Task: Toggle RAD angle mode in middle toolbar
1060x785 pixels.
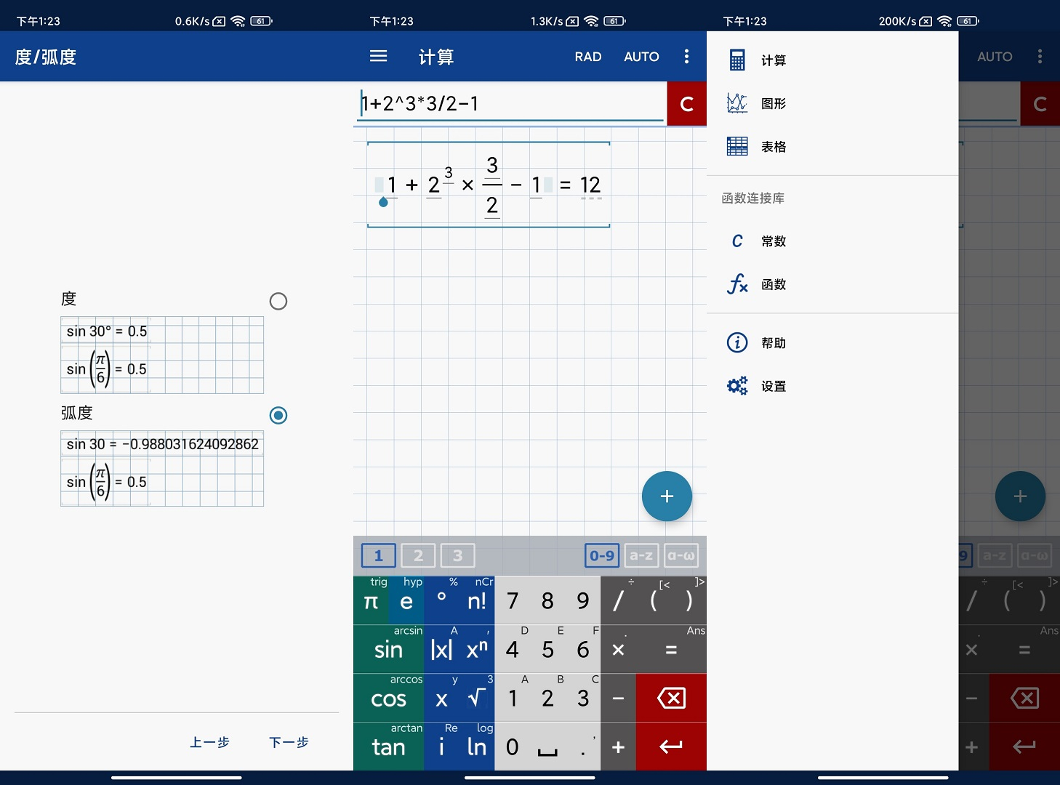Action: (587, 57)
